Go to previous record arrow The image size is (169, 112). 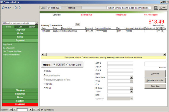click(14, 110)
